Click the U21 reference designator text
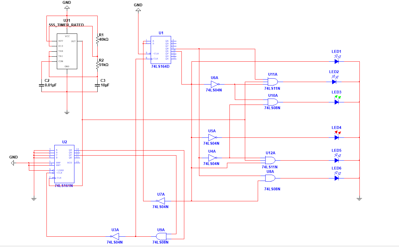399x247 pixels. [67, 21]
